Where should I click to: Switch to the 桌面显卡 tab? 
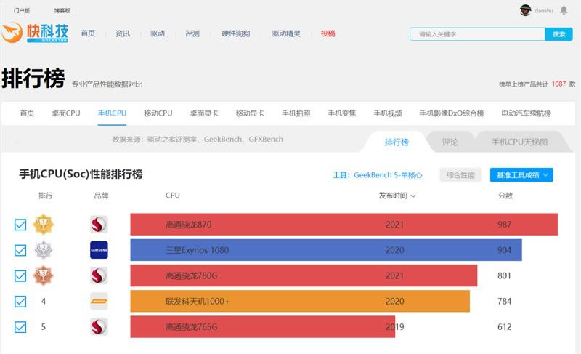coord(206,113)
